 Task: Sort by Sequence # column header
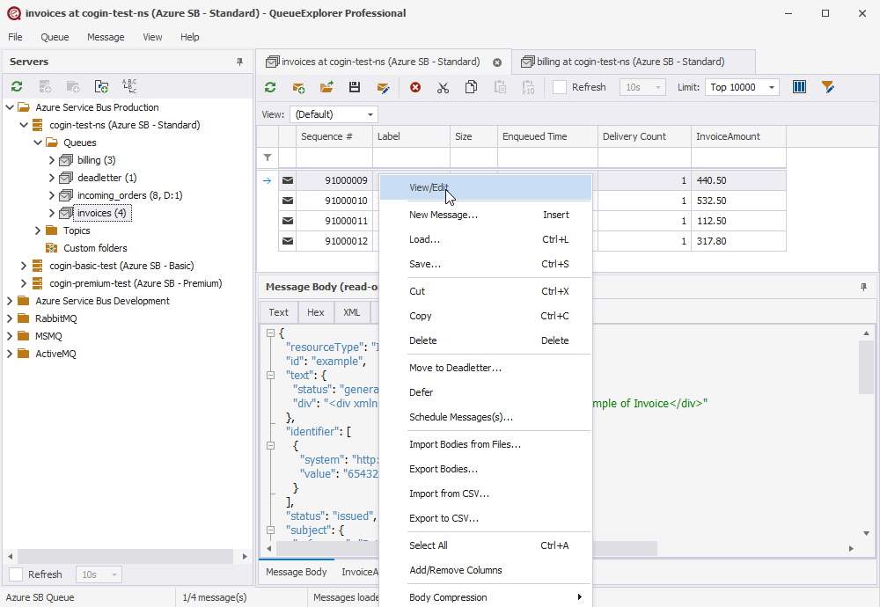(x=334, y=136)
